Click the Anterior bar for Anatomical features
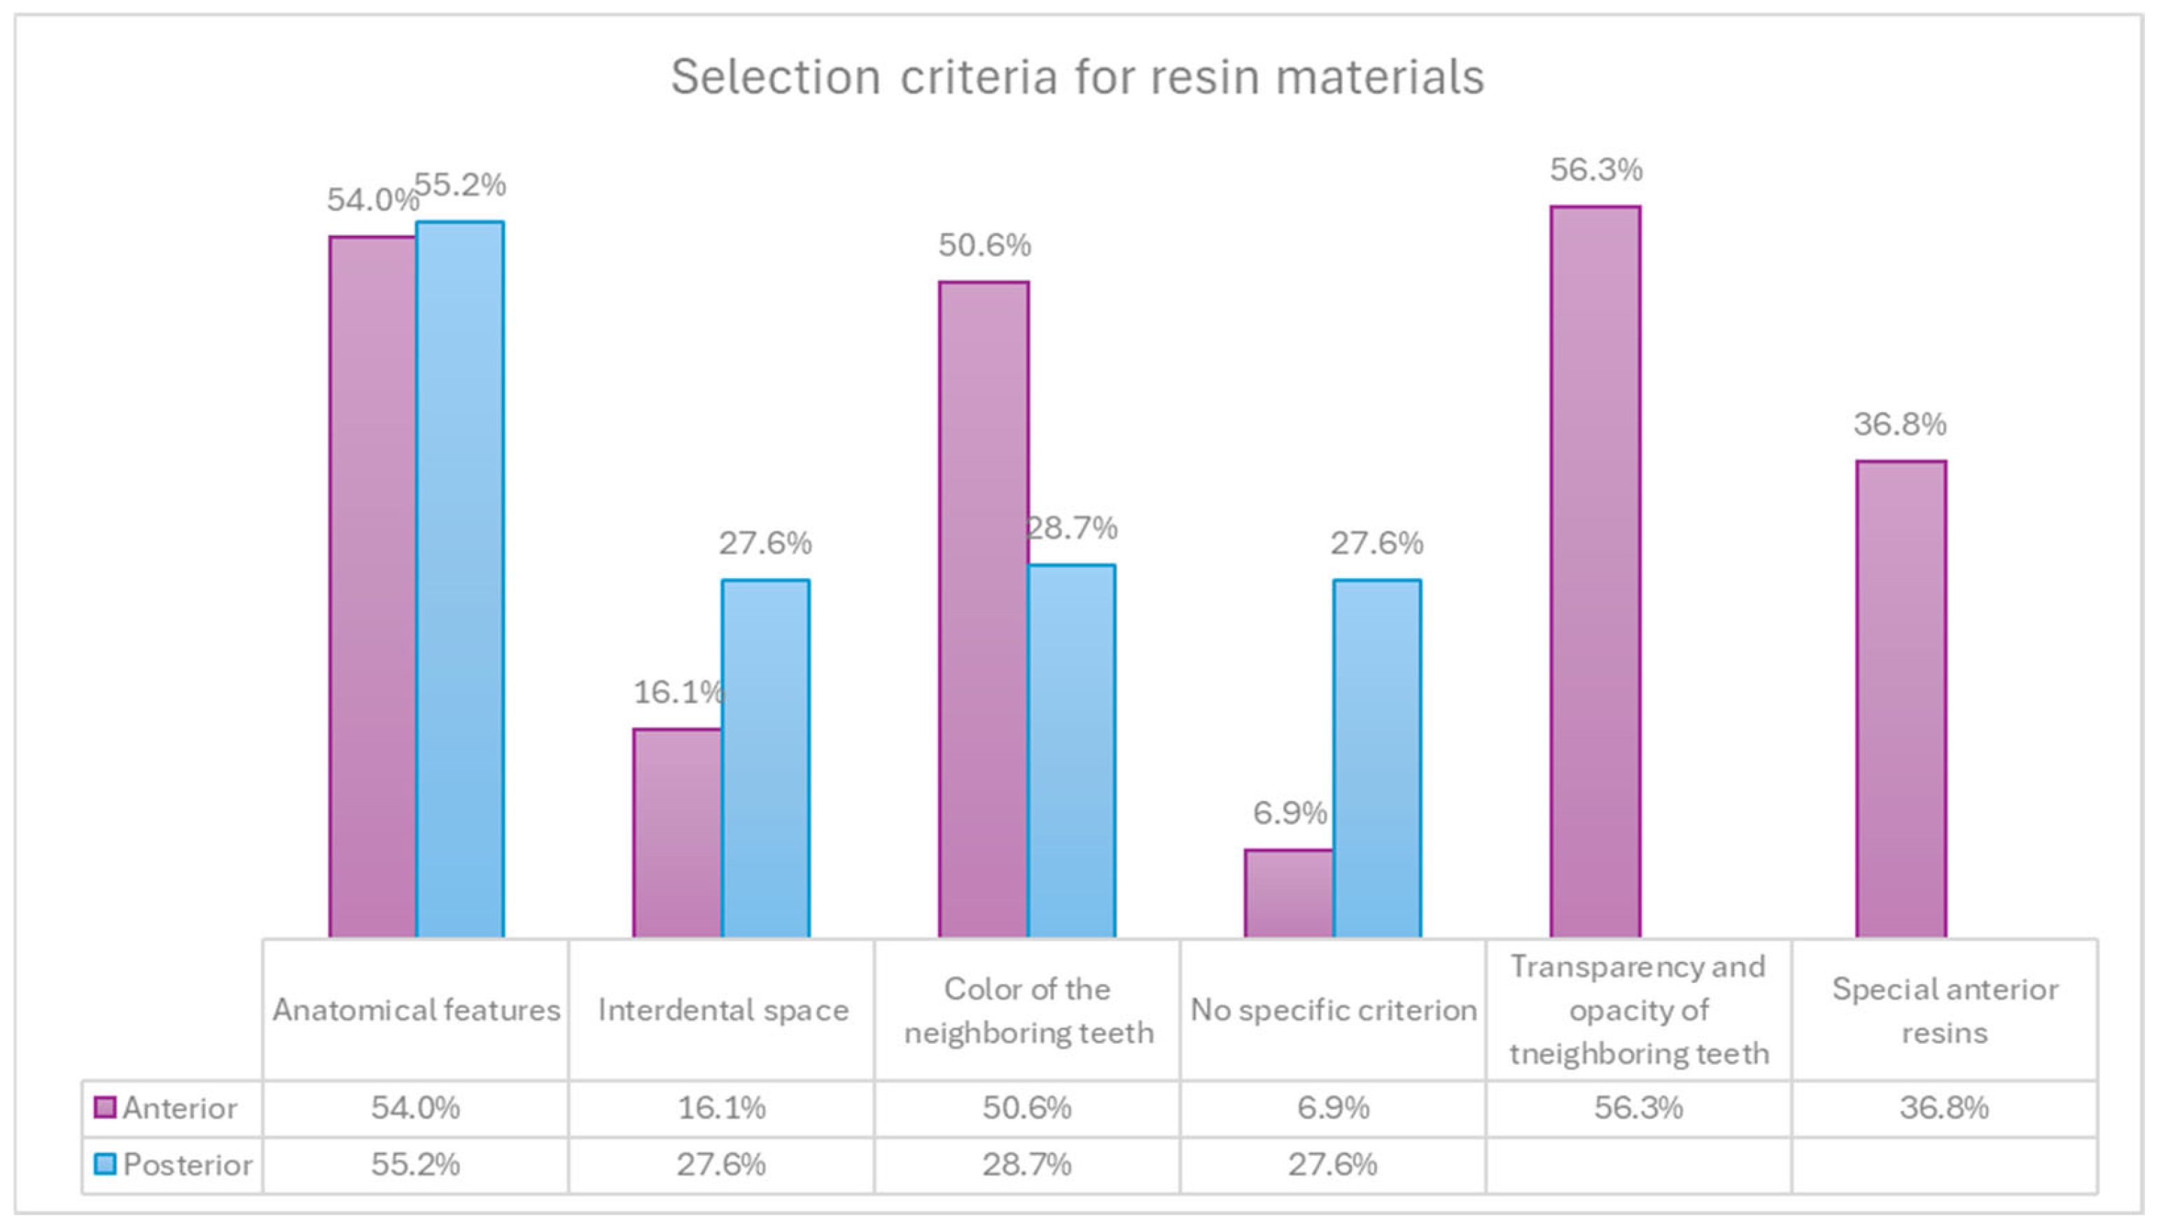The image size is (2159, 1230). tap(372, 586)
